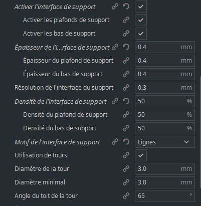Click Diamètre minimal value field
The image size is (201, 206).
(165, 182)
